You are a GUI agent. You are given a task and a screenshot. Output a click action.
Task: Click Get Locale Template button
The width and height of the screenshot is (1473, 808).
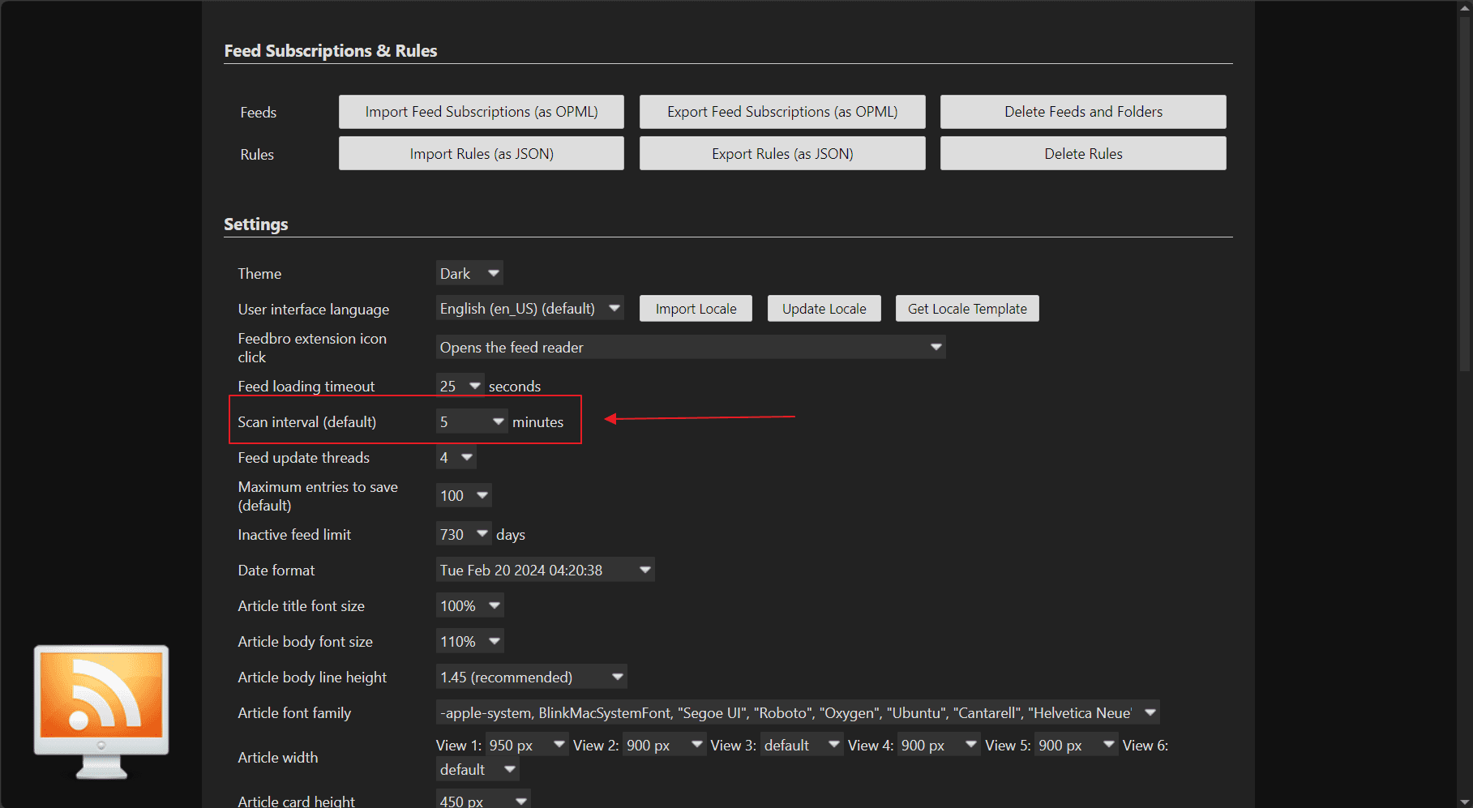(x=967, y=308)
